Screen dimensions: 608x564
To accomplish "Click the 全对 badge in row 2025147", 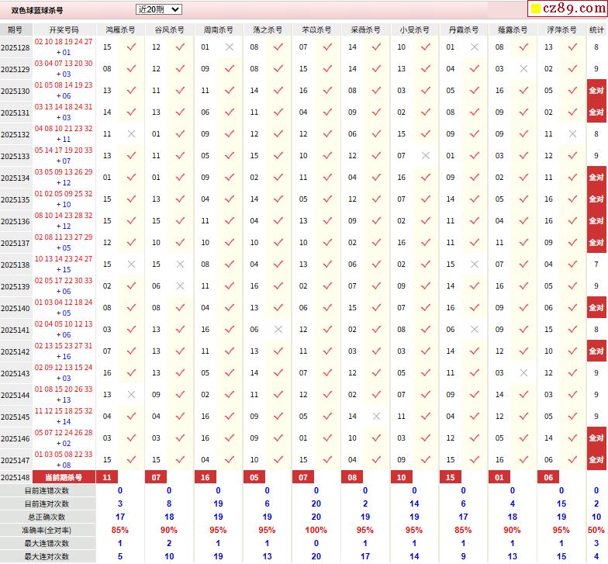I will [596, 460].
